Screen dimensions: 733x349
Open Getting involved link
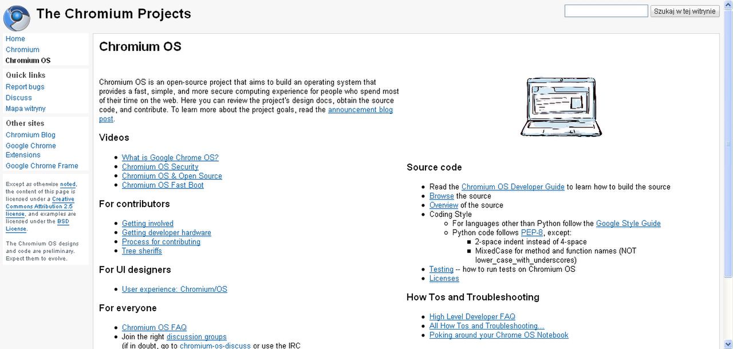pos(148,224)
